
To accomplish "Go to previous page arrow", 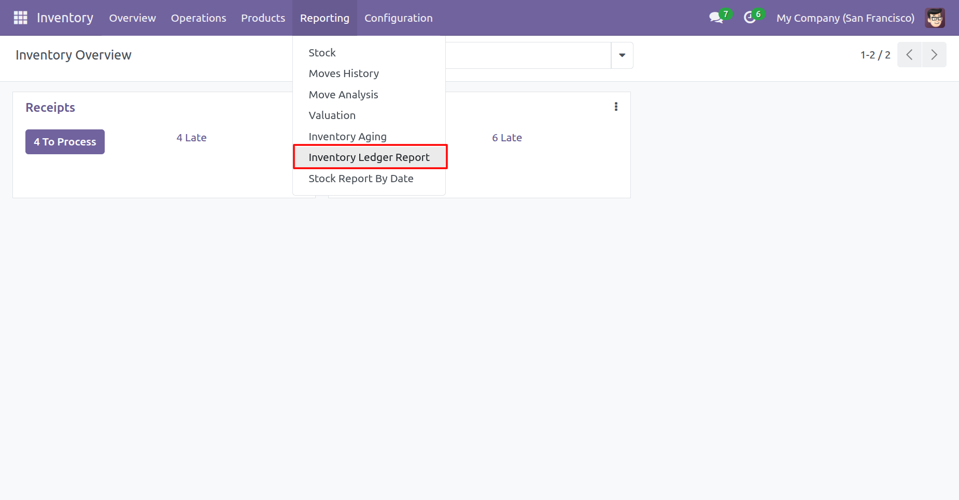I will coord(909,55).
